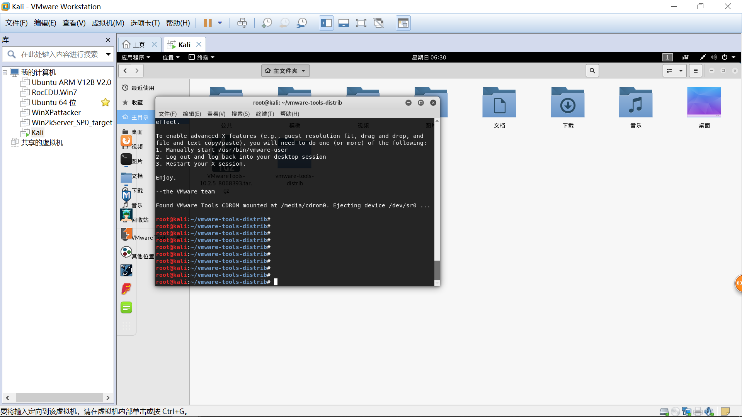The image size is (742, 417).
Task: Toggle the favorite star on Ubuntu 64 位
Action: click(x=106, y=102)
